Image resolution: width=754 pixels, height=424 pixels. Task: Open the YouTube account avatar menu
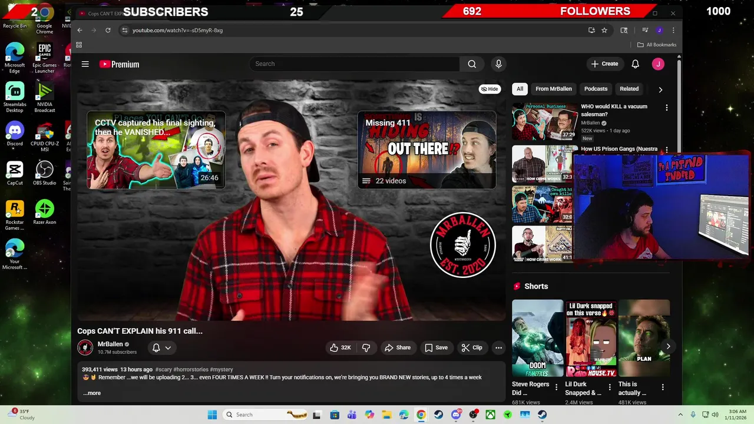tap(658, 64)
